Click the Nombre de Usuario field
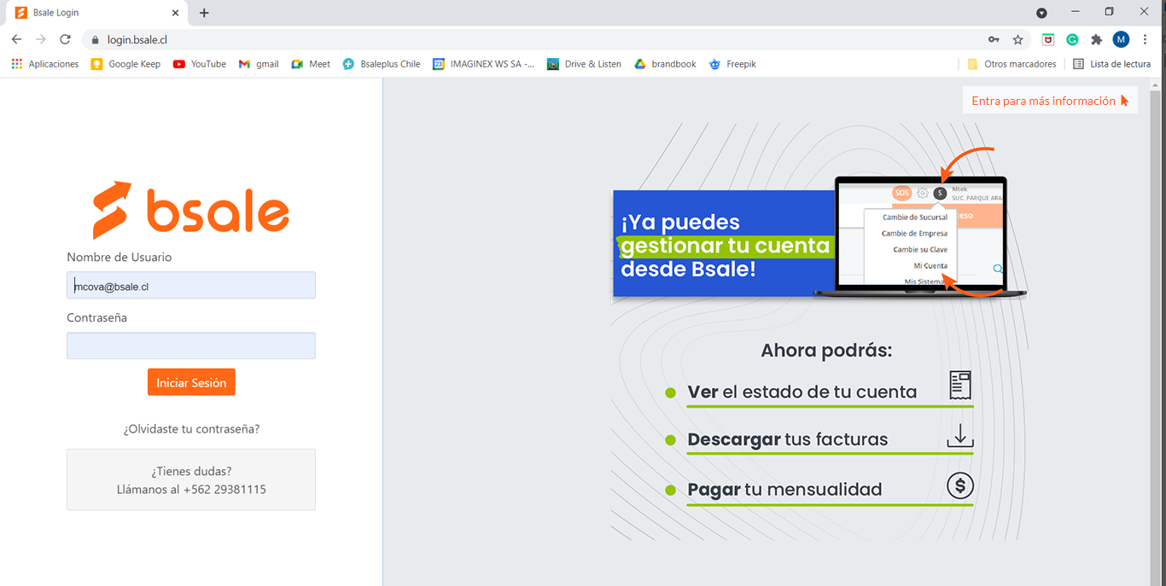Viewport: 1166px width, 586px height. [x=191, y=286]
